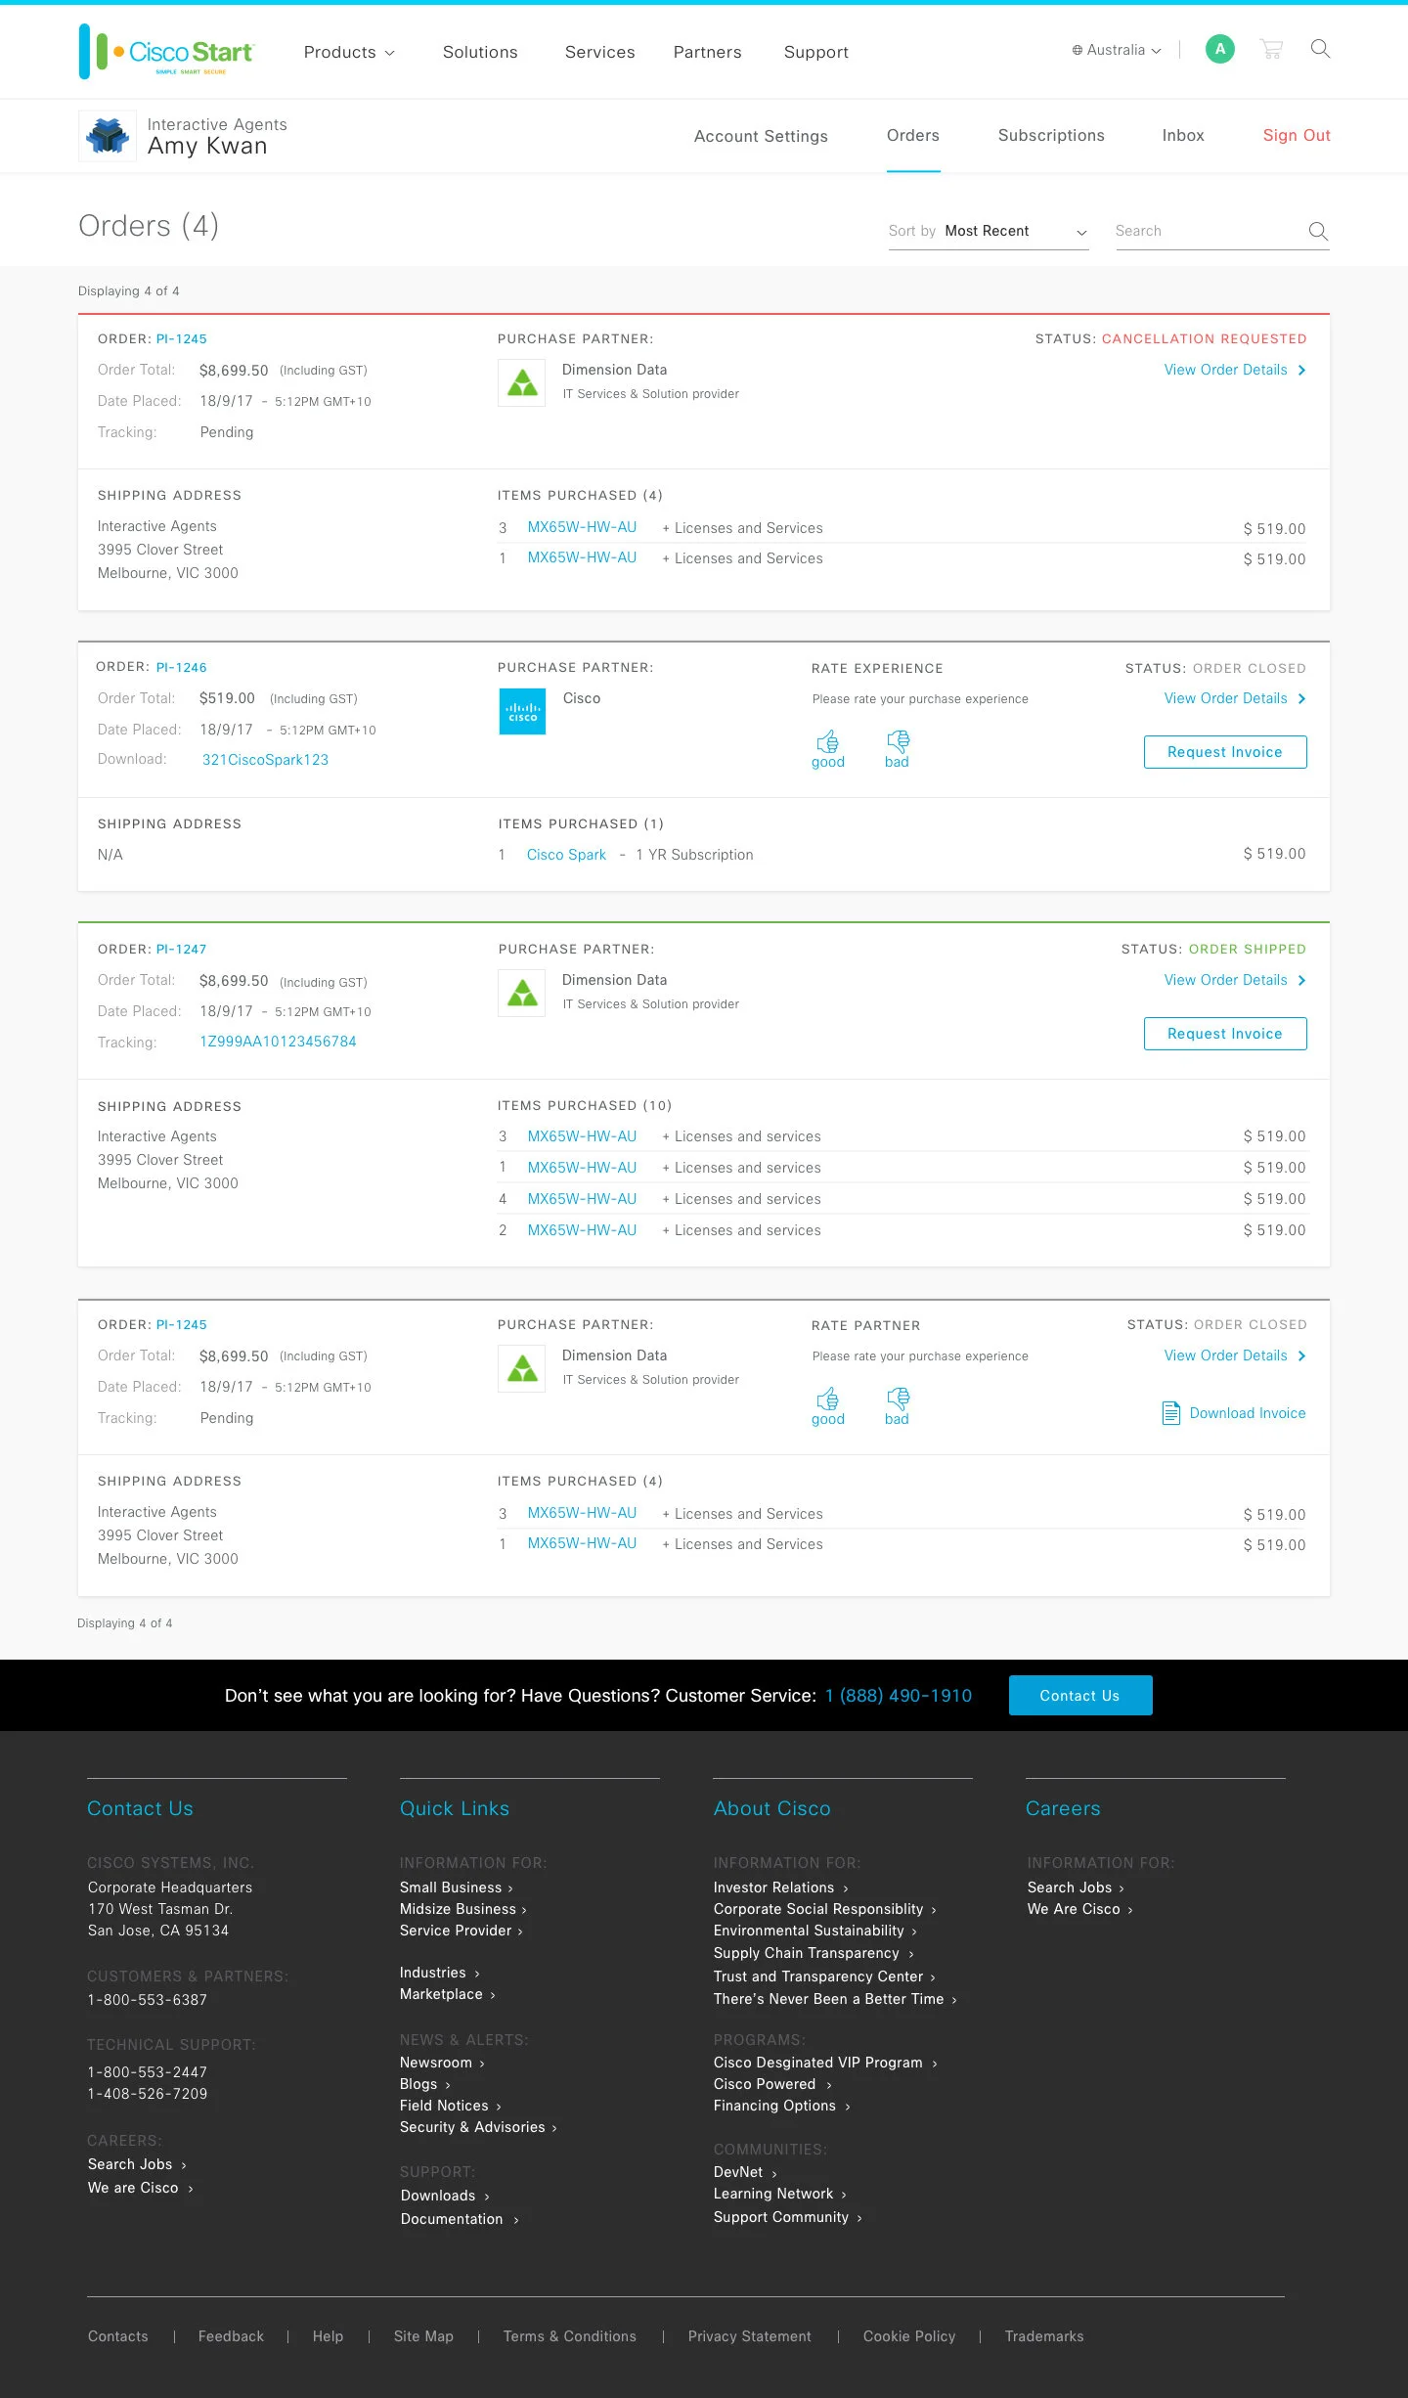The width and height of the screenshot is (1408, 2398).
Task: Open Cookie Policy footer link
Action: click(909, 2336)
